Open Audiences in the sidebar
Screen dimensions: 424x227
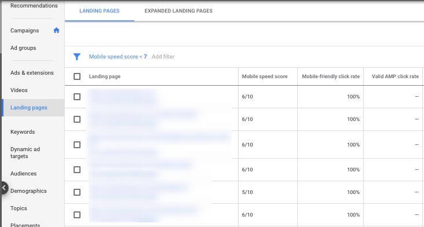24,174
